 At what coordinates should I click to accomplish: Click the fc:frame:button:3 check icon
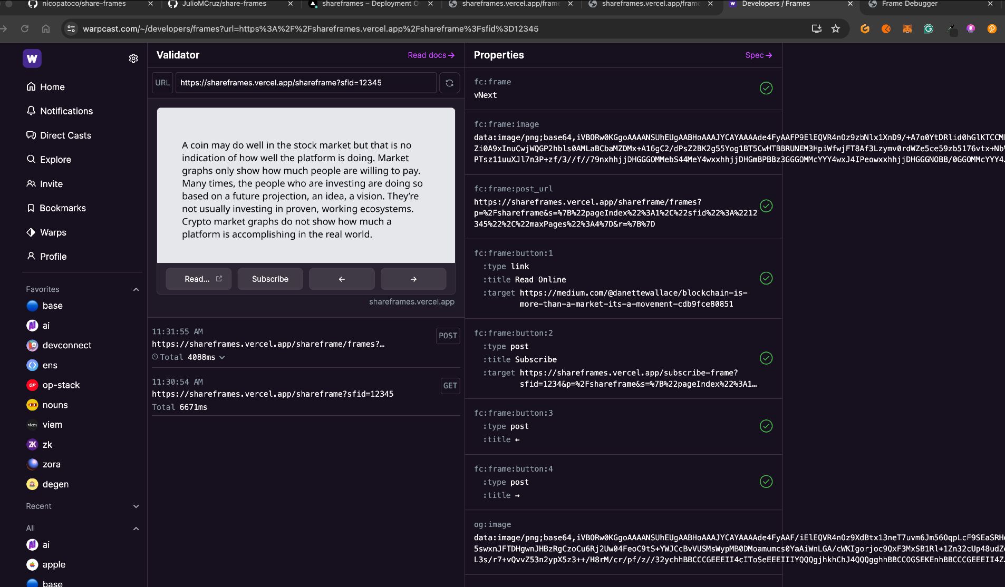pyautogui.click(x=766, y=426)
